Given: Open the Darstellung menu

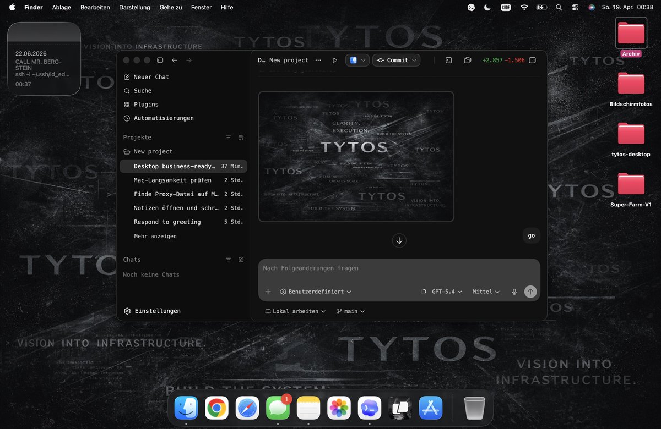Looking at the screenshot, I should pyautogui.click(x=134, y=8).
